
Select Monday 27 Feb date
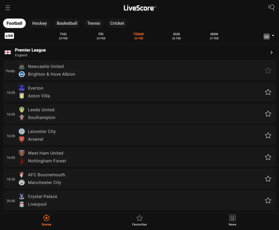coord(214,36)
